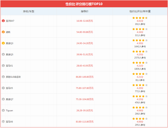Image resolution: width=168 pixels, height=128 pixels.
Task: Click the 4.06分 score
Action: click(140, 110)
